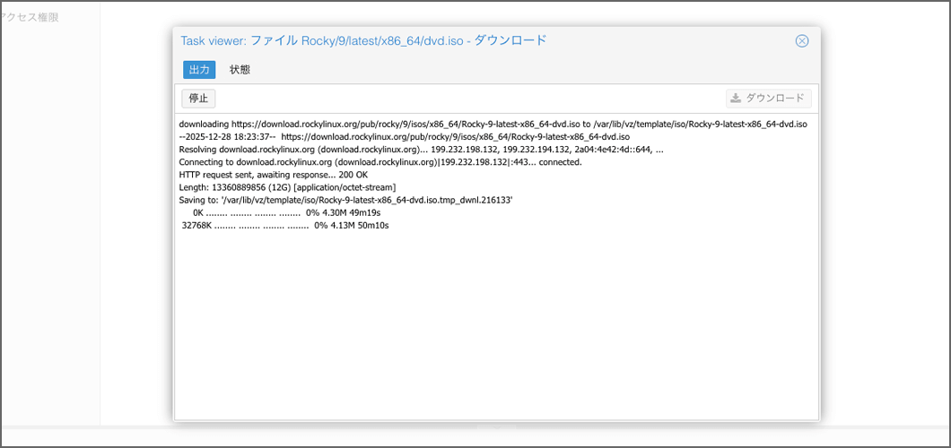
Task: Open the 状態 tab
Action: tap(240, 69)
